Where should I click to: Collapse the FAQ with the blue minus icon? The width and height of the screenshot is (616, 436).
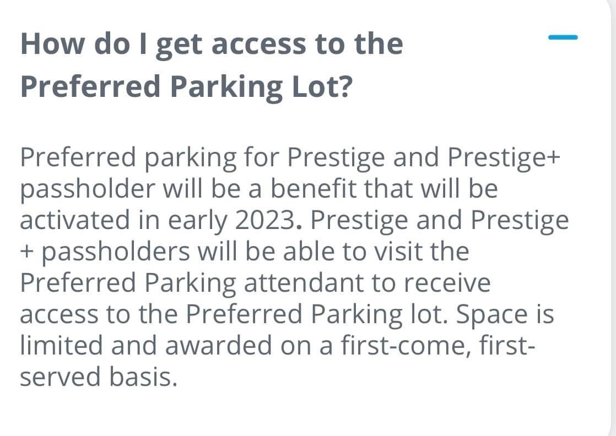click(x=563, y=37)
